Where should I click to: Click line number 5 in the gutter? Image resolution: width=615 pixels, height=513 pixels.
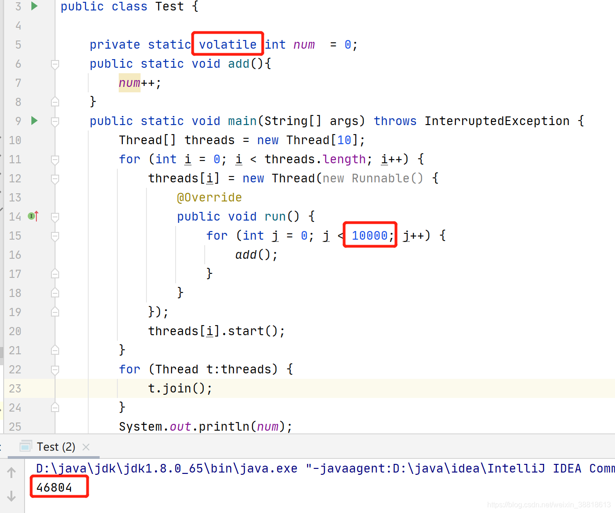coord(18,45)
